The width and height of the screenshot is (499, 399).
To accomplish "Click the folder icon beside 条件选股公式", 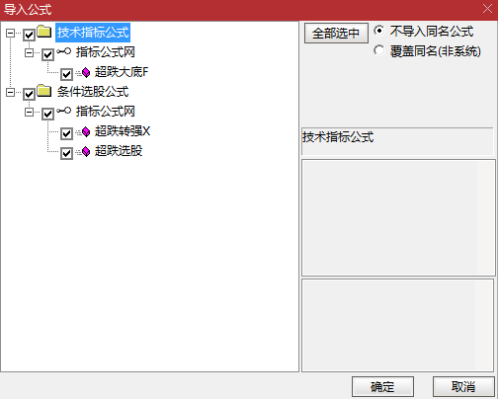I will (44, 91).
